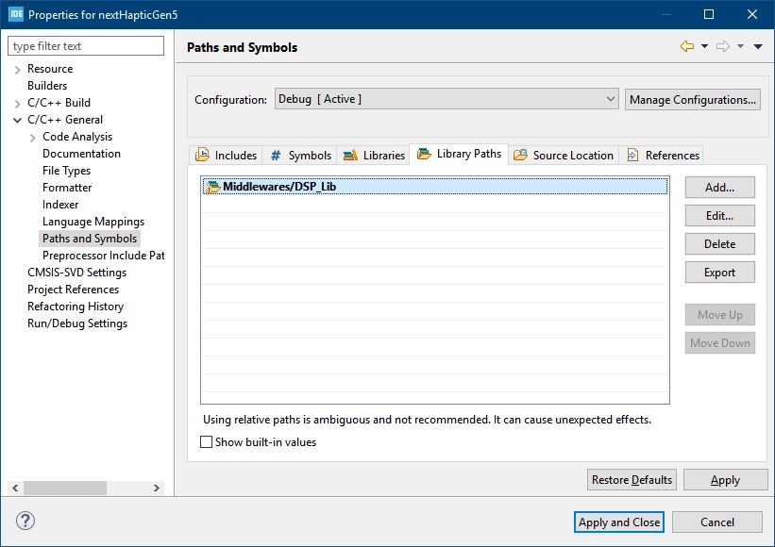Select the C/C++ General tree item label
Viewport: 775px width, 547px height.
(65, 120)
